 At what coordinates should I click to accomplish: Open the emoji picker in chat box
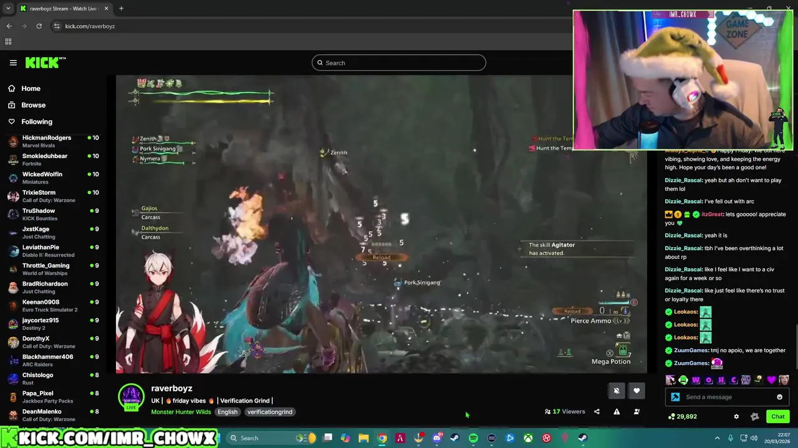779,397
